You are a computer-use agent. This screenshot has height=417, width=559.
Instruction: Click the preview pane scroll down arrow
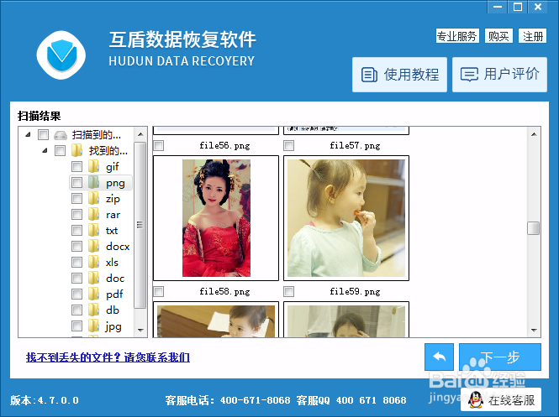(534, 331)
